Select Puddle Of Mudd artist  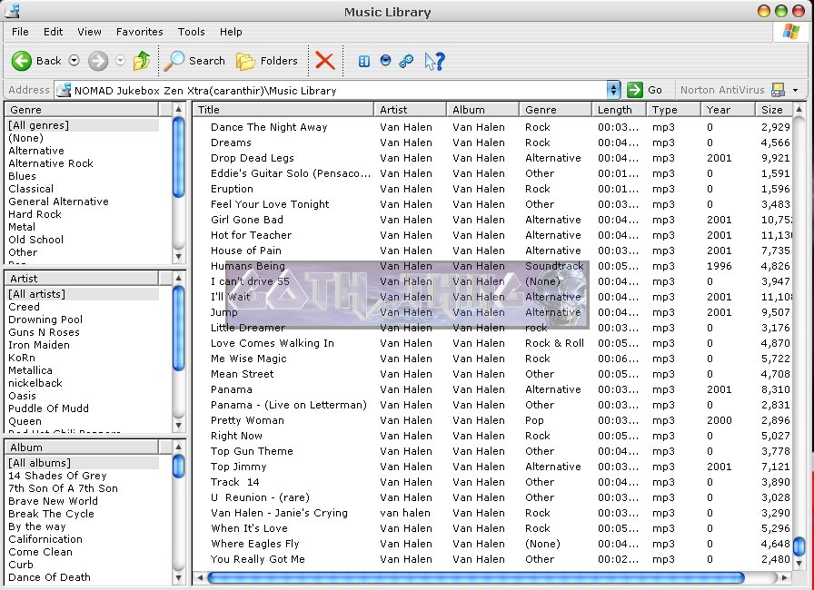click(x=49, y=408)
